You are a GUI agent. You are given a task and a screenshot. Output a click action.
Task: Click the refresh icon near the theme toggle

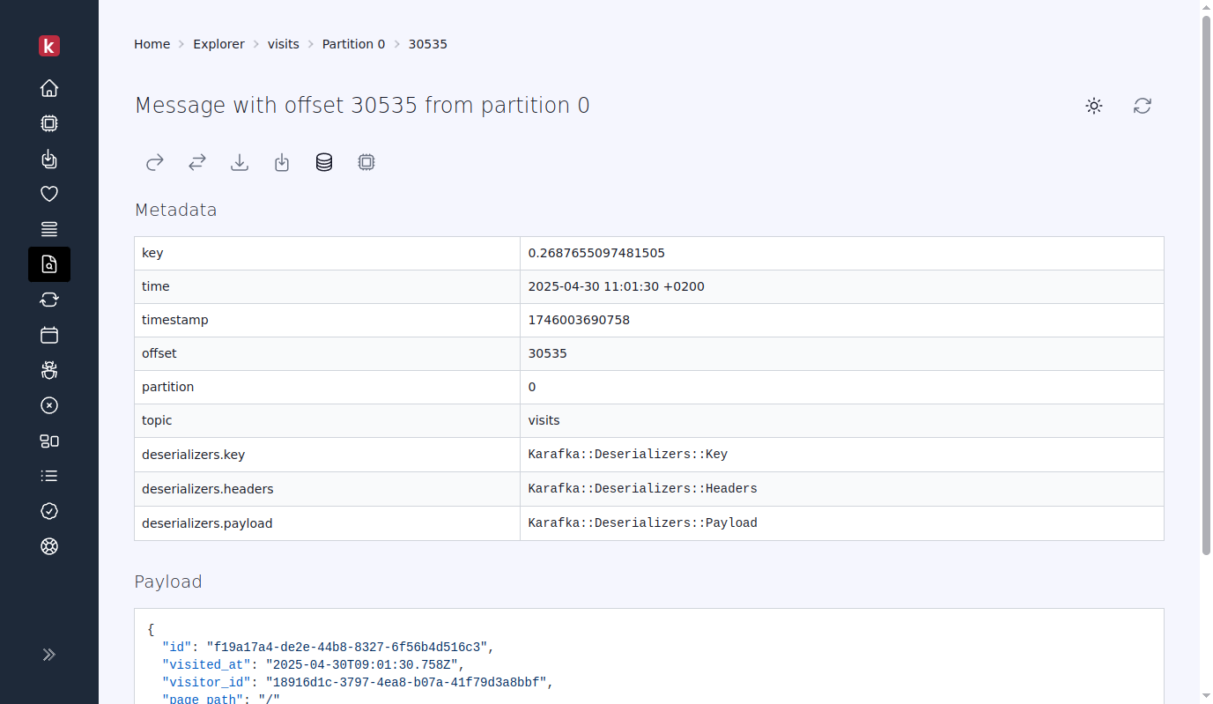coord(1143,106)
